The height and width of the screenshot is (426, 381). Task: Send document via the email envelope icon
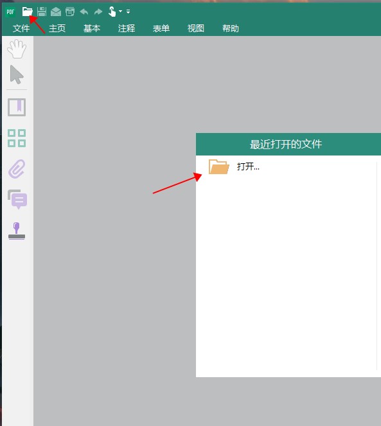(56, 12)
